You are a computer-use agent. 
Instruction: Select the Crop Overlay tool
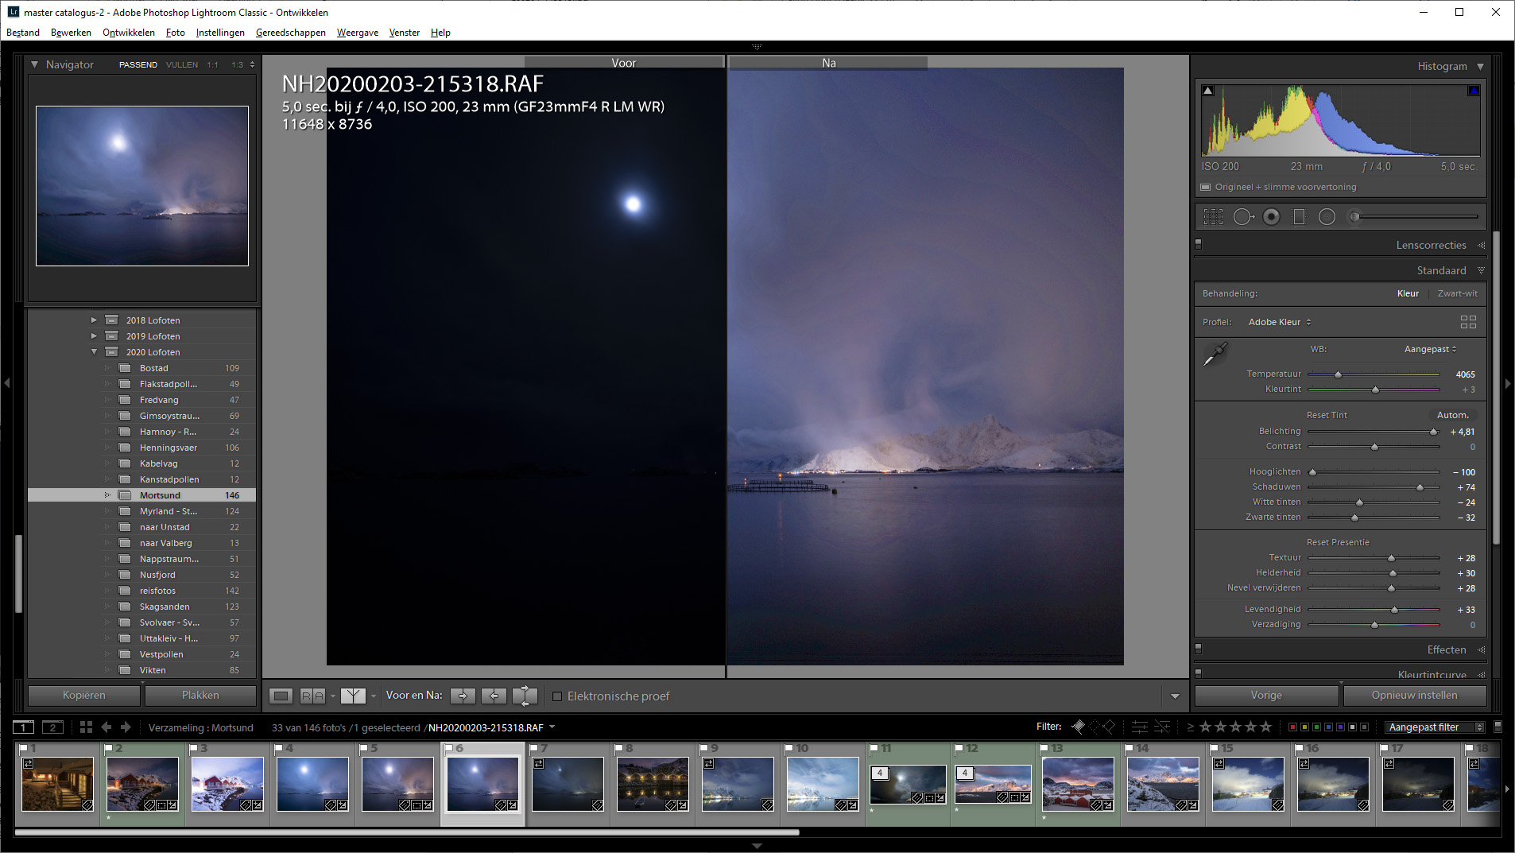(x=1213, y=217)
